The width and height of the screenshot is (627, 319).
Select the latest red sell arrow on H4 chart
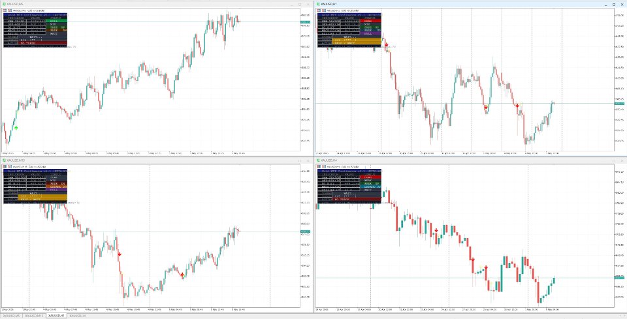pyautogui.click(x=486, y=267)
